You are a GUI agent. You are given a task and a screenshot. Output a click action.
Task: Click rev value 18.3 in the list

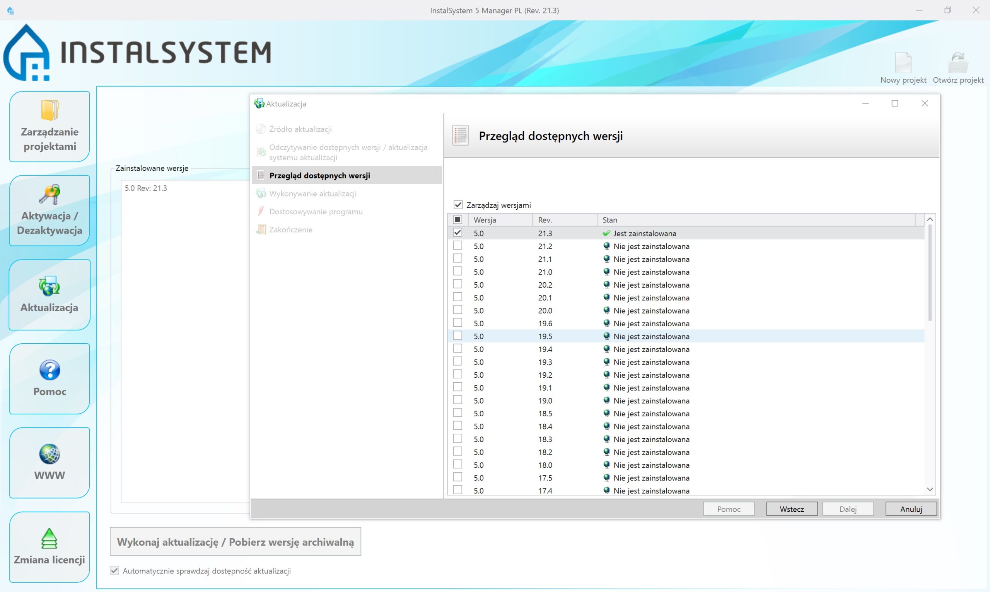[x=545, y=439]
